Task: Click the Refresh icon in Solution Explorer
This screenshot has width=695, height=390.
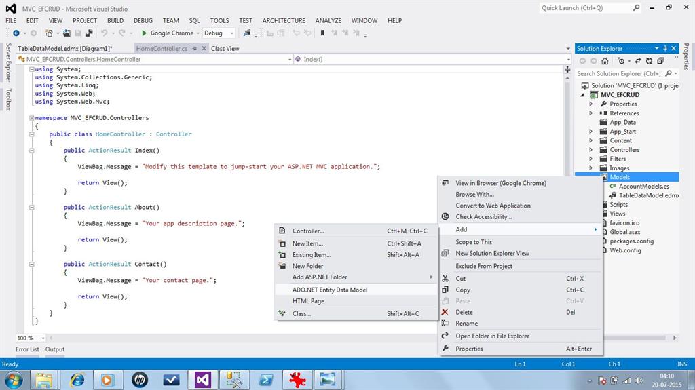Action: (649, 61)
